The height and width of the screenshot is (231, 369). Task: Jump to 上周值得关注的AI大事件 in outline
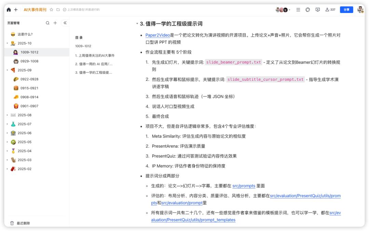(95, 55)
